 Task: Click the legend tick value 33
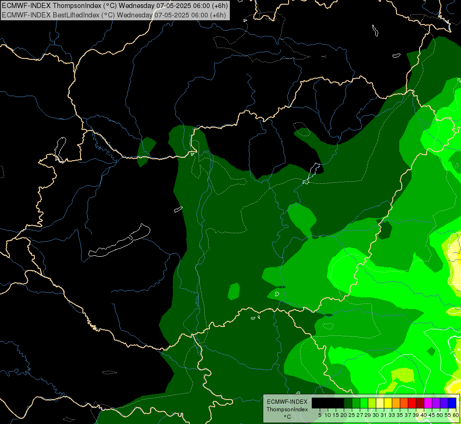tap(392, 415)
